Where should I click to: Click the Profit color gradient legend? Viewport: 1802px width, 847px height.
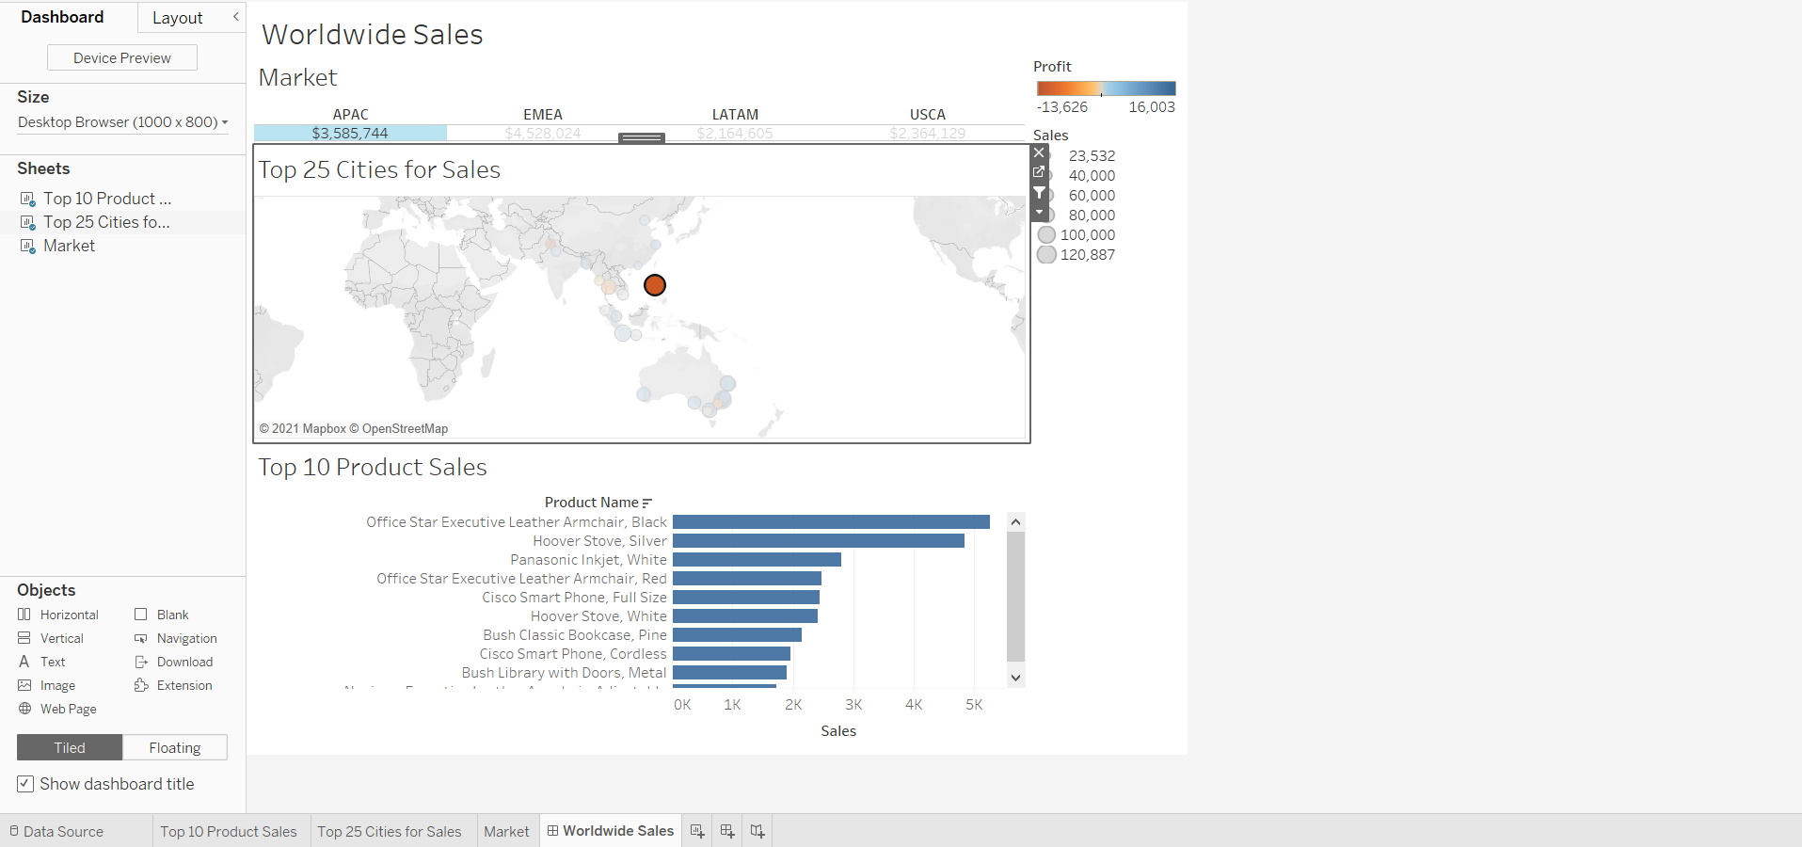(1106, 88)
